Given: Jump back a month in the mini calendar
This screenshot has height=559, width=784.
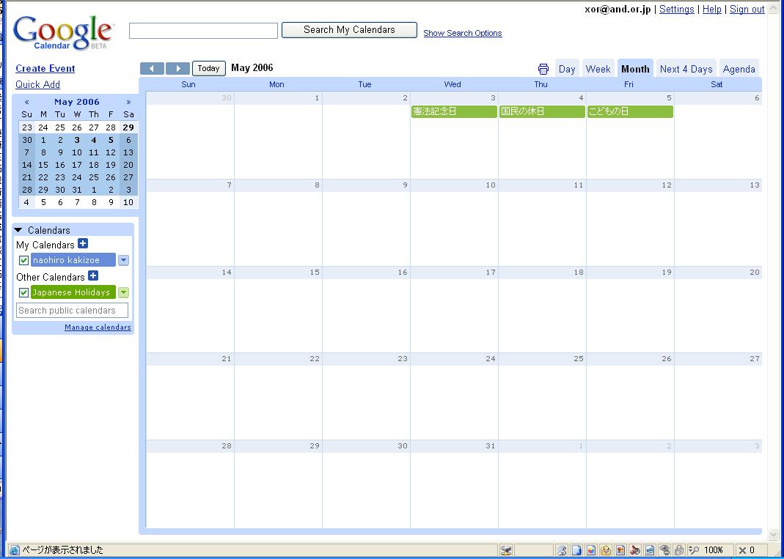Looking at the screenshot, I should (x=27, y=102).
